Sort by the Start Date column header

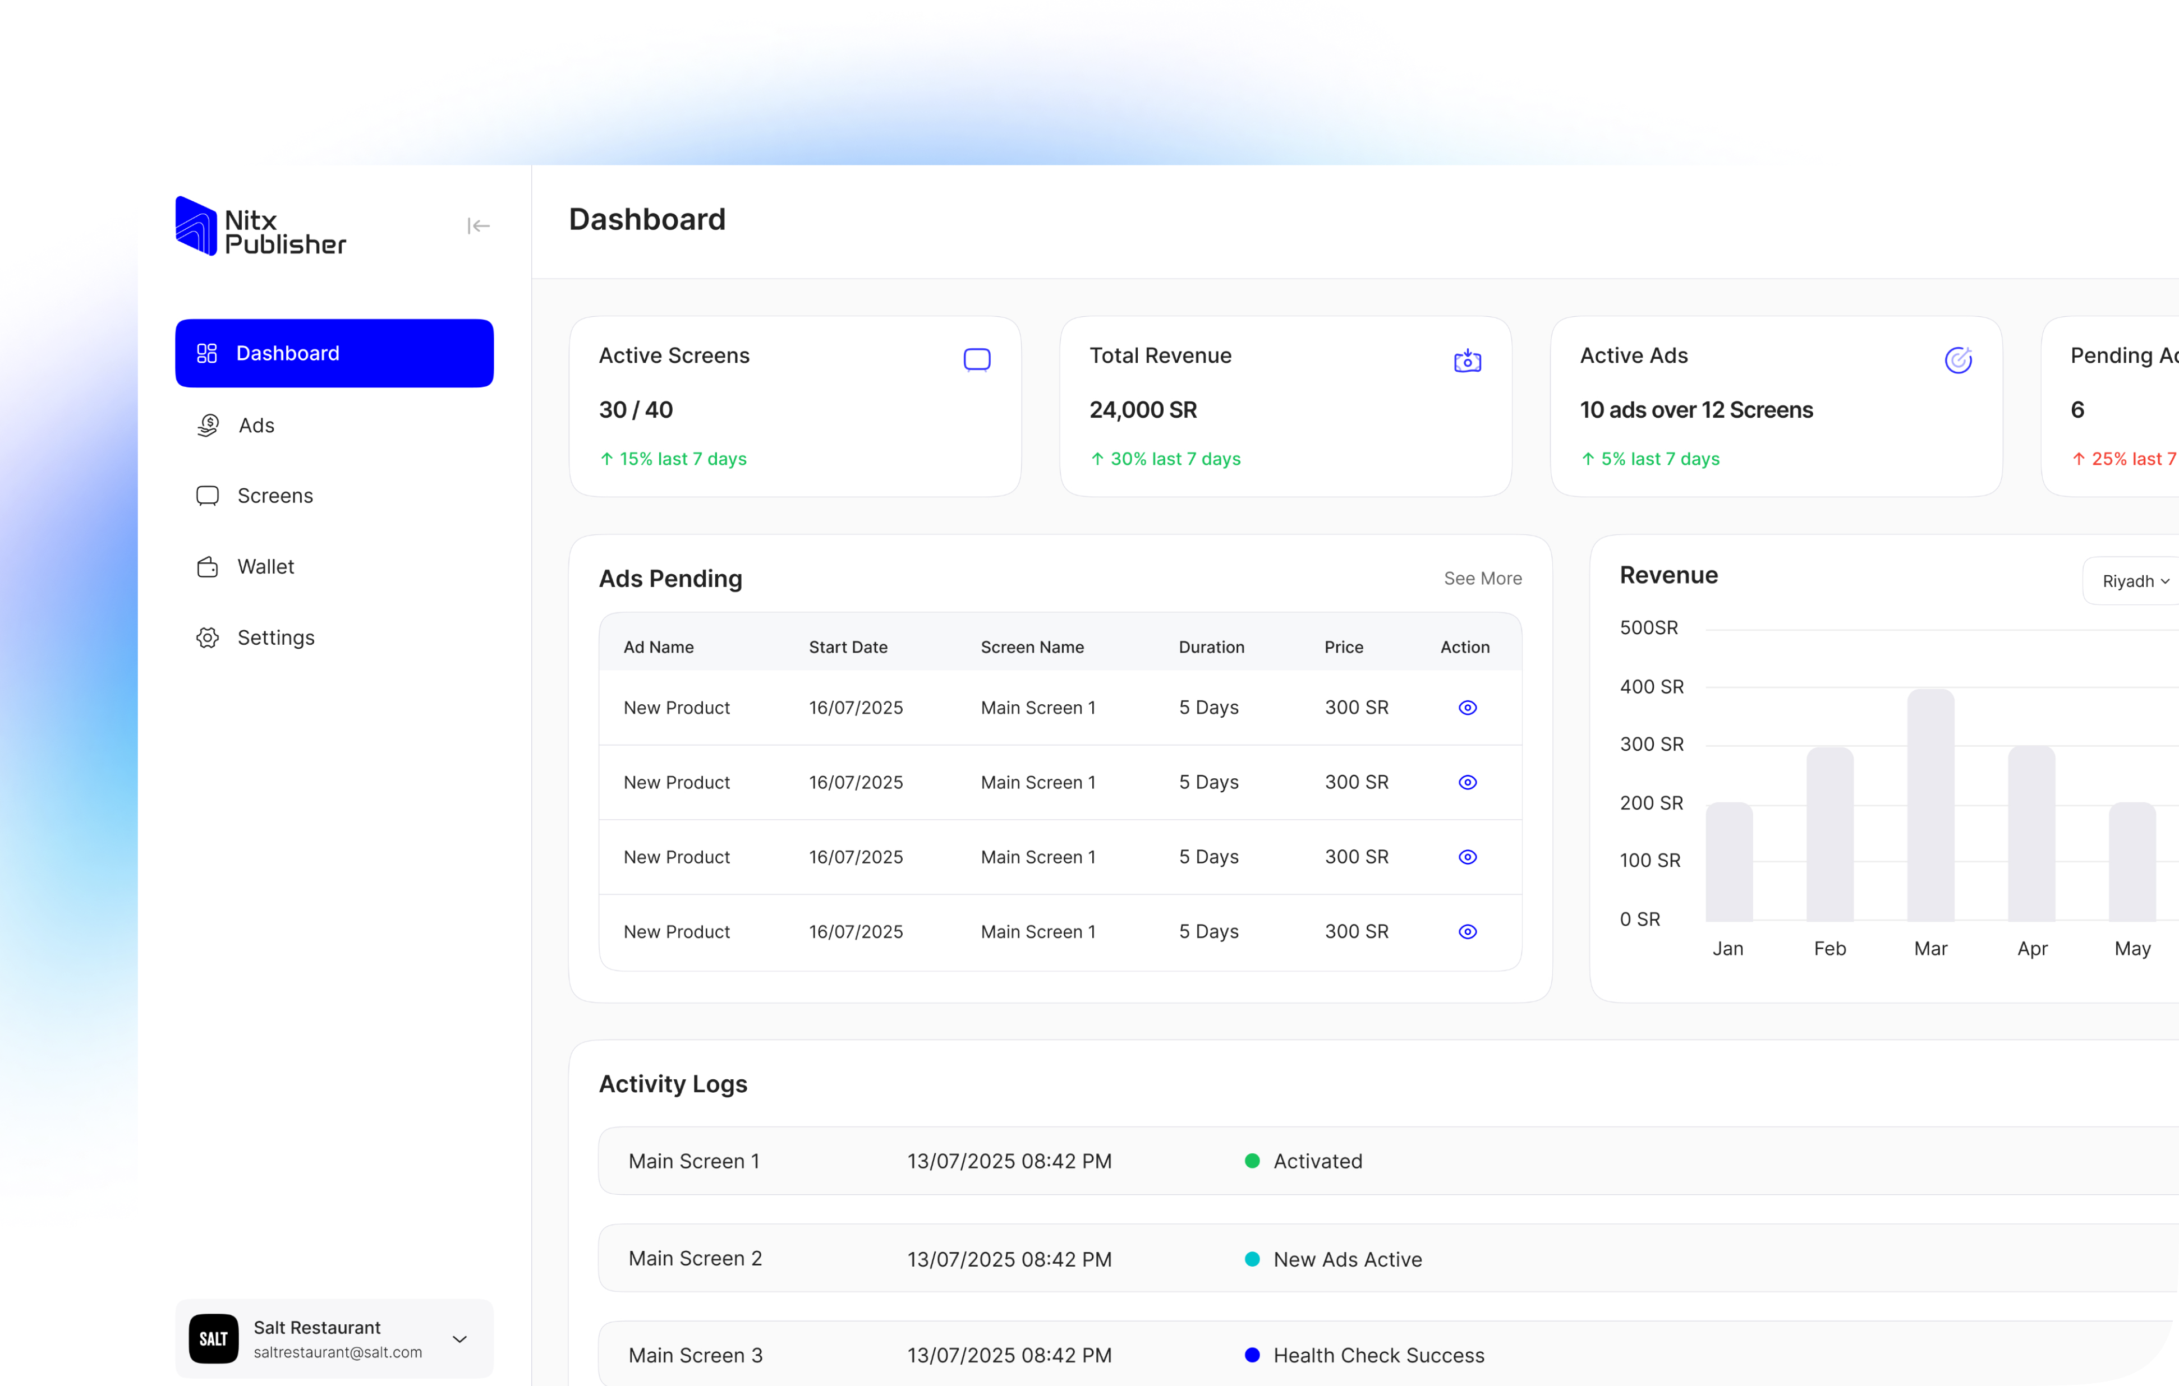(x=847, y=648)
